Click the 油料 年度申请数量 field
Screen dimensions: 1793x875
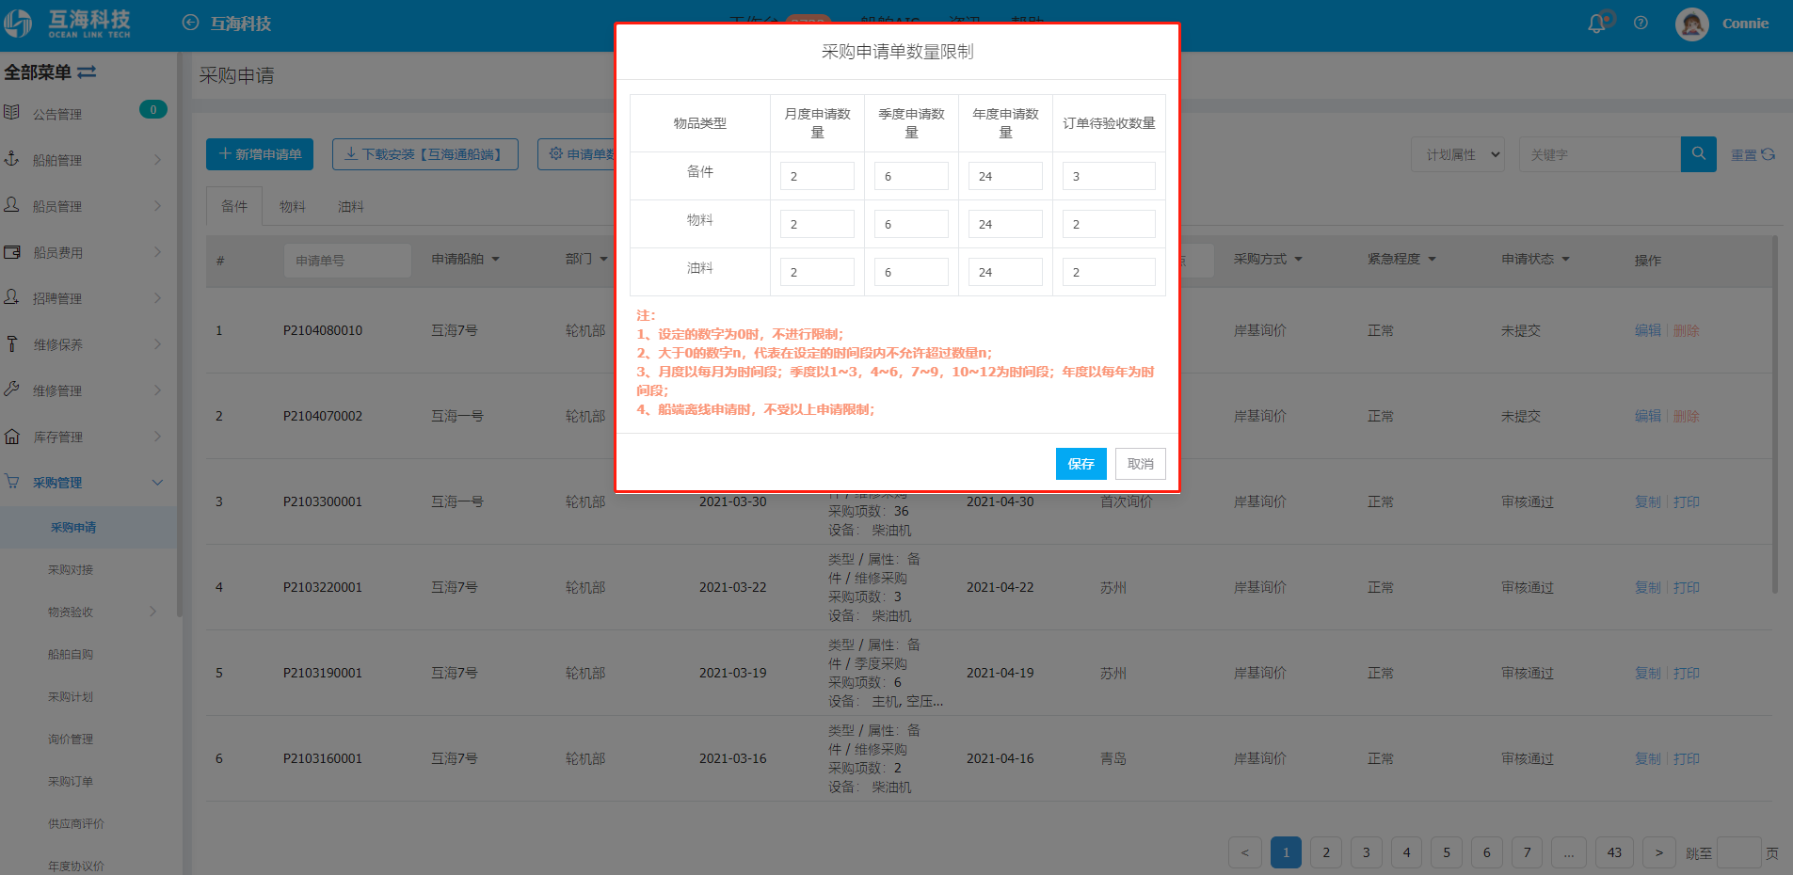1005,272
